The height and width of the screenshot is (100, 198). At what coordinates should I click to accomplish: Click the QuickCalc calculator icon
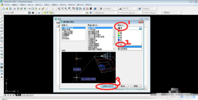pos(91,9)
